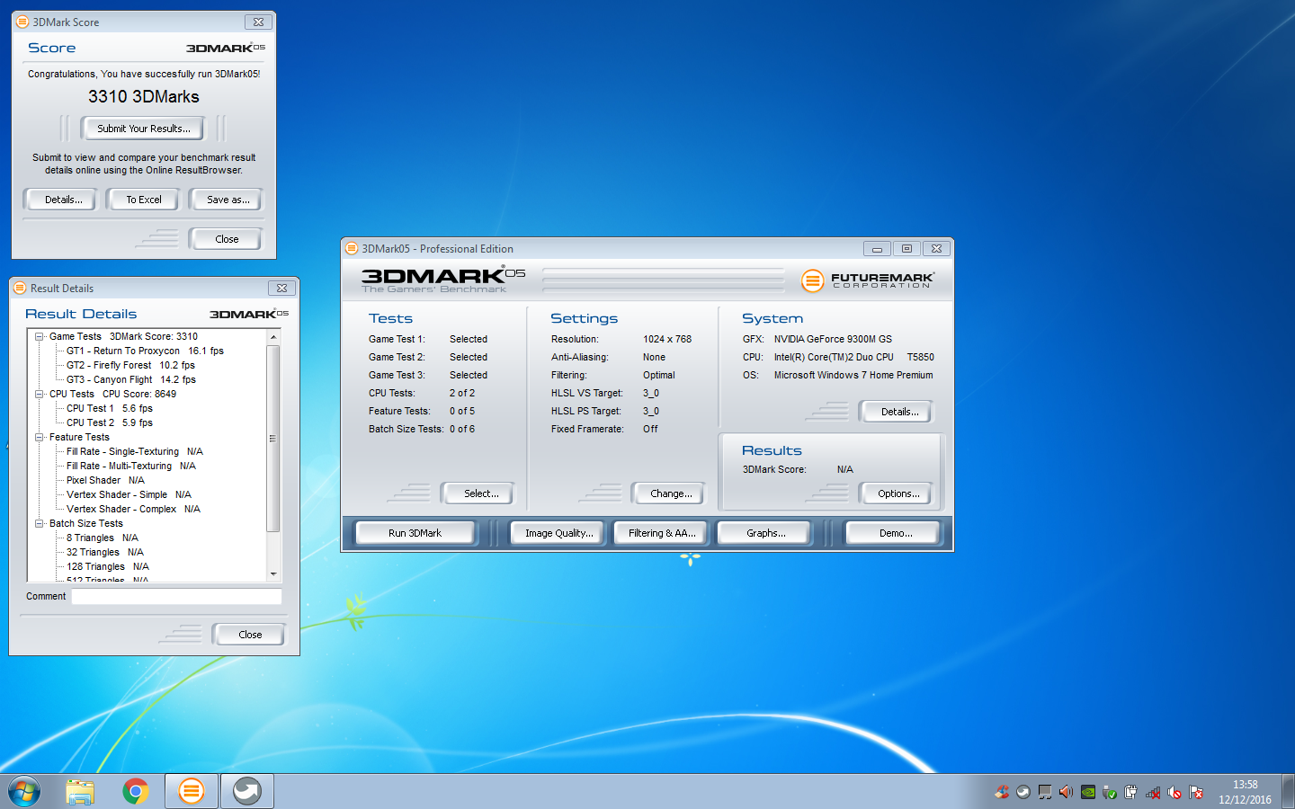Select GT1 - Return To Proxycon row
This screenshot has height=809, width=1295.
145,351
